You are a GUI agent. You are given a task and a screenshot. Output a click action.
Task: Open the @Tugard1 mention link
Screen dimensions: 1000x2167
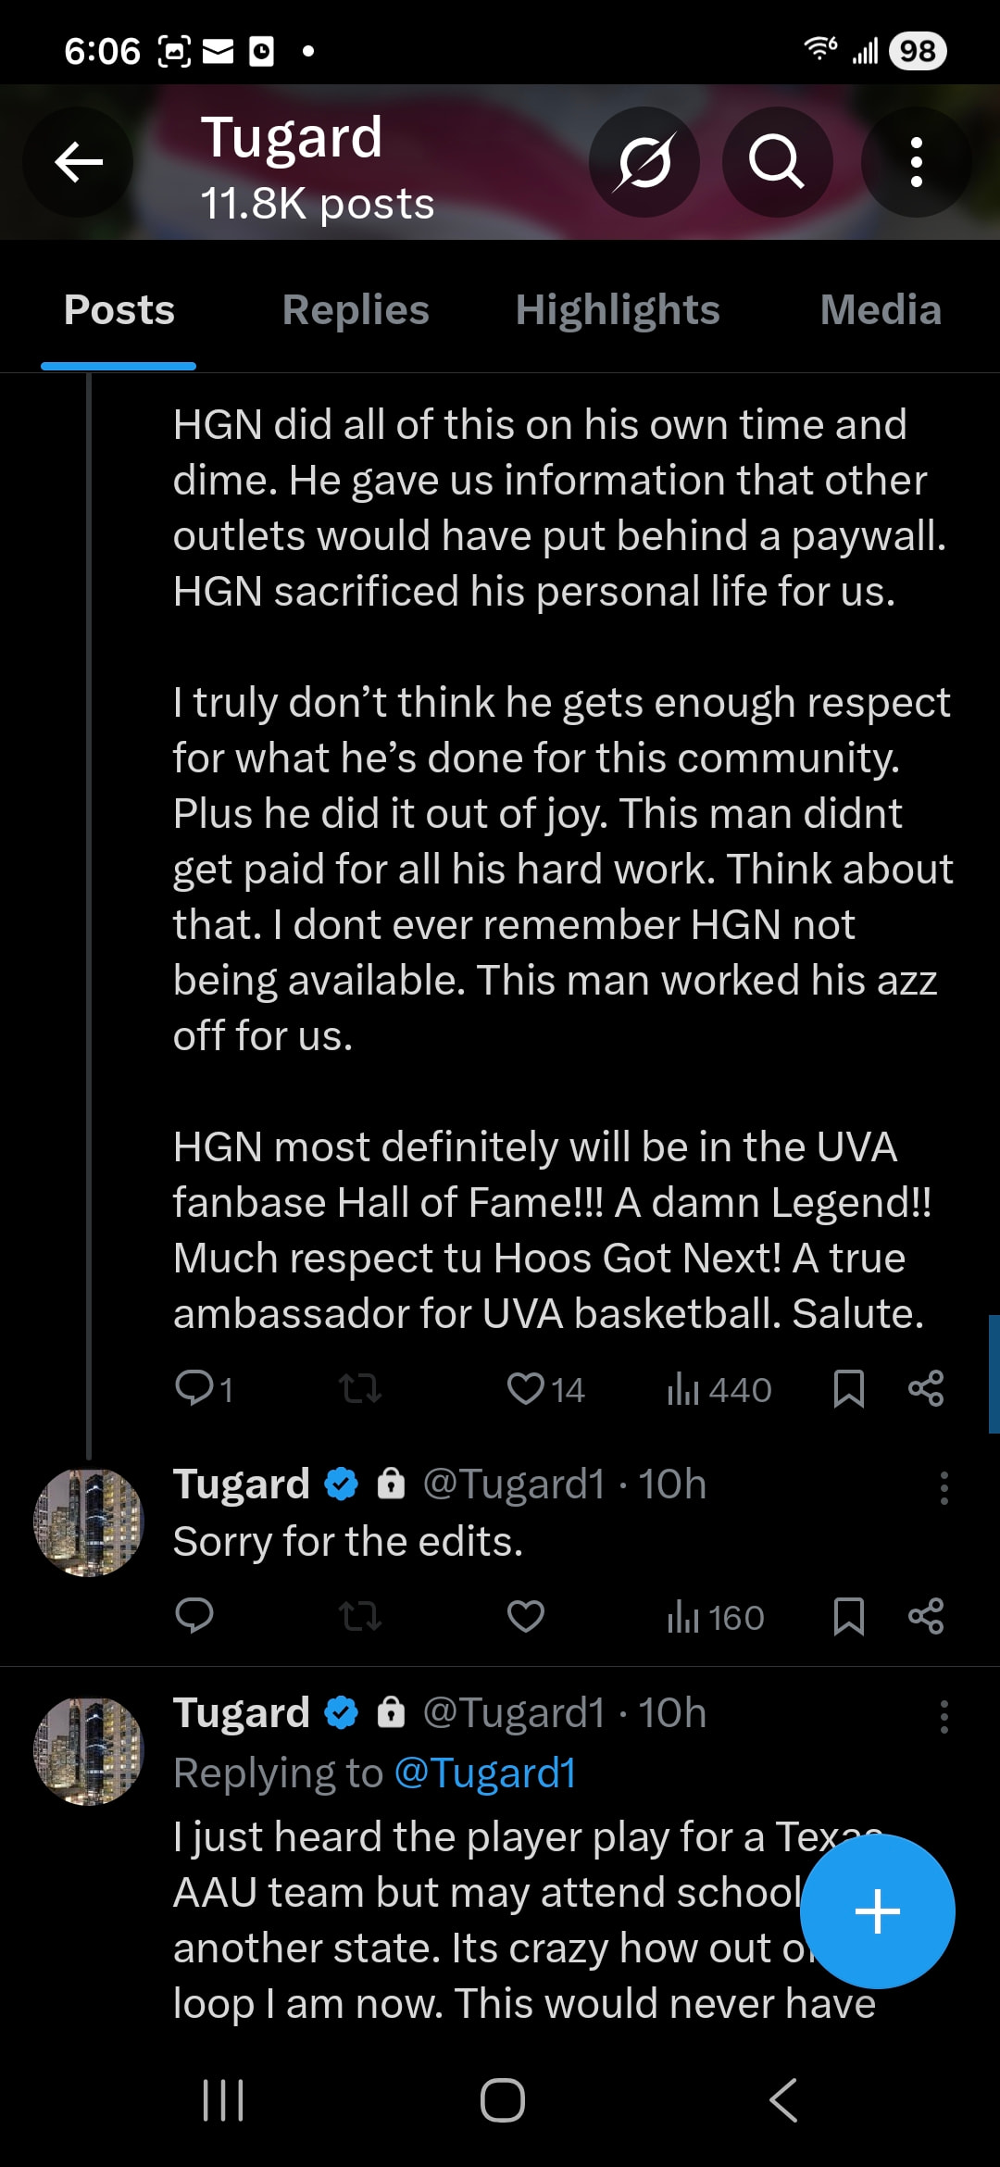pos(485,1773)
